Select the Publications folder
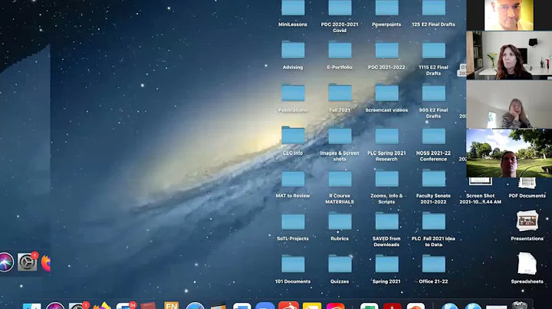 tap(293, 93)
